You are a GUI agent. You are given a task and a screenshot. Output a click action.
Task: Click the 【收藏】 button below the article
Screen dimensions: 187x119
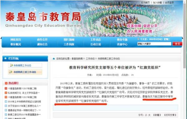(157, 115)
